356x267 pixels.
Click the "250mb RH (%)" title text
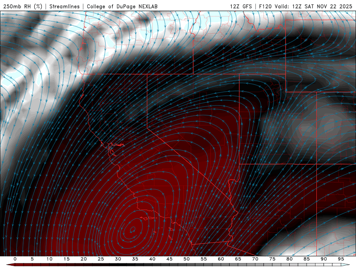point(23,6)
